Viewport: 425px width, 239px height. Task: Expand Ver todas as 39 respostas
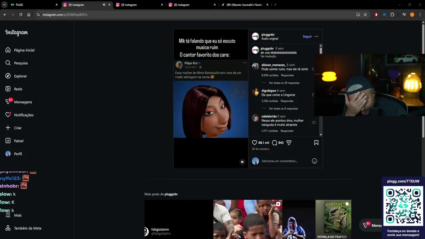284,83
